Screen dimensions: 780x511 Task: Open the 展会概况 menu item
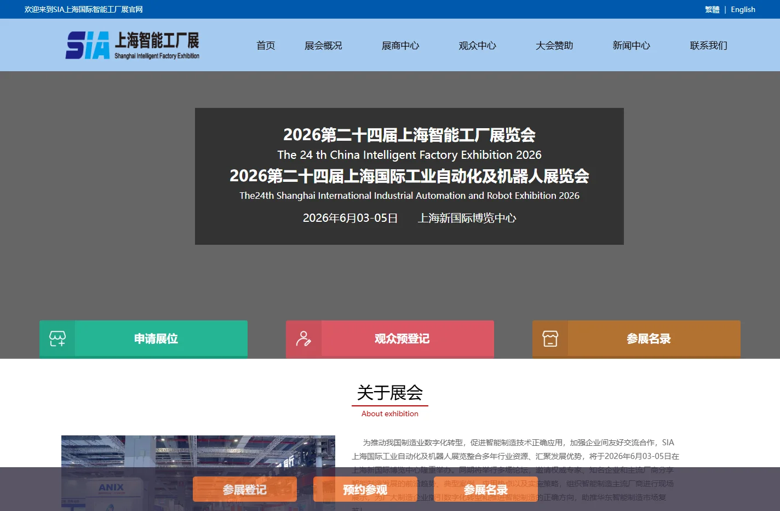(x=323, y=45)
